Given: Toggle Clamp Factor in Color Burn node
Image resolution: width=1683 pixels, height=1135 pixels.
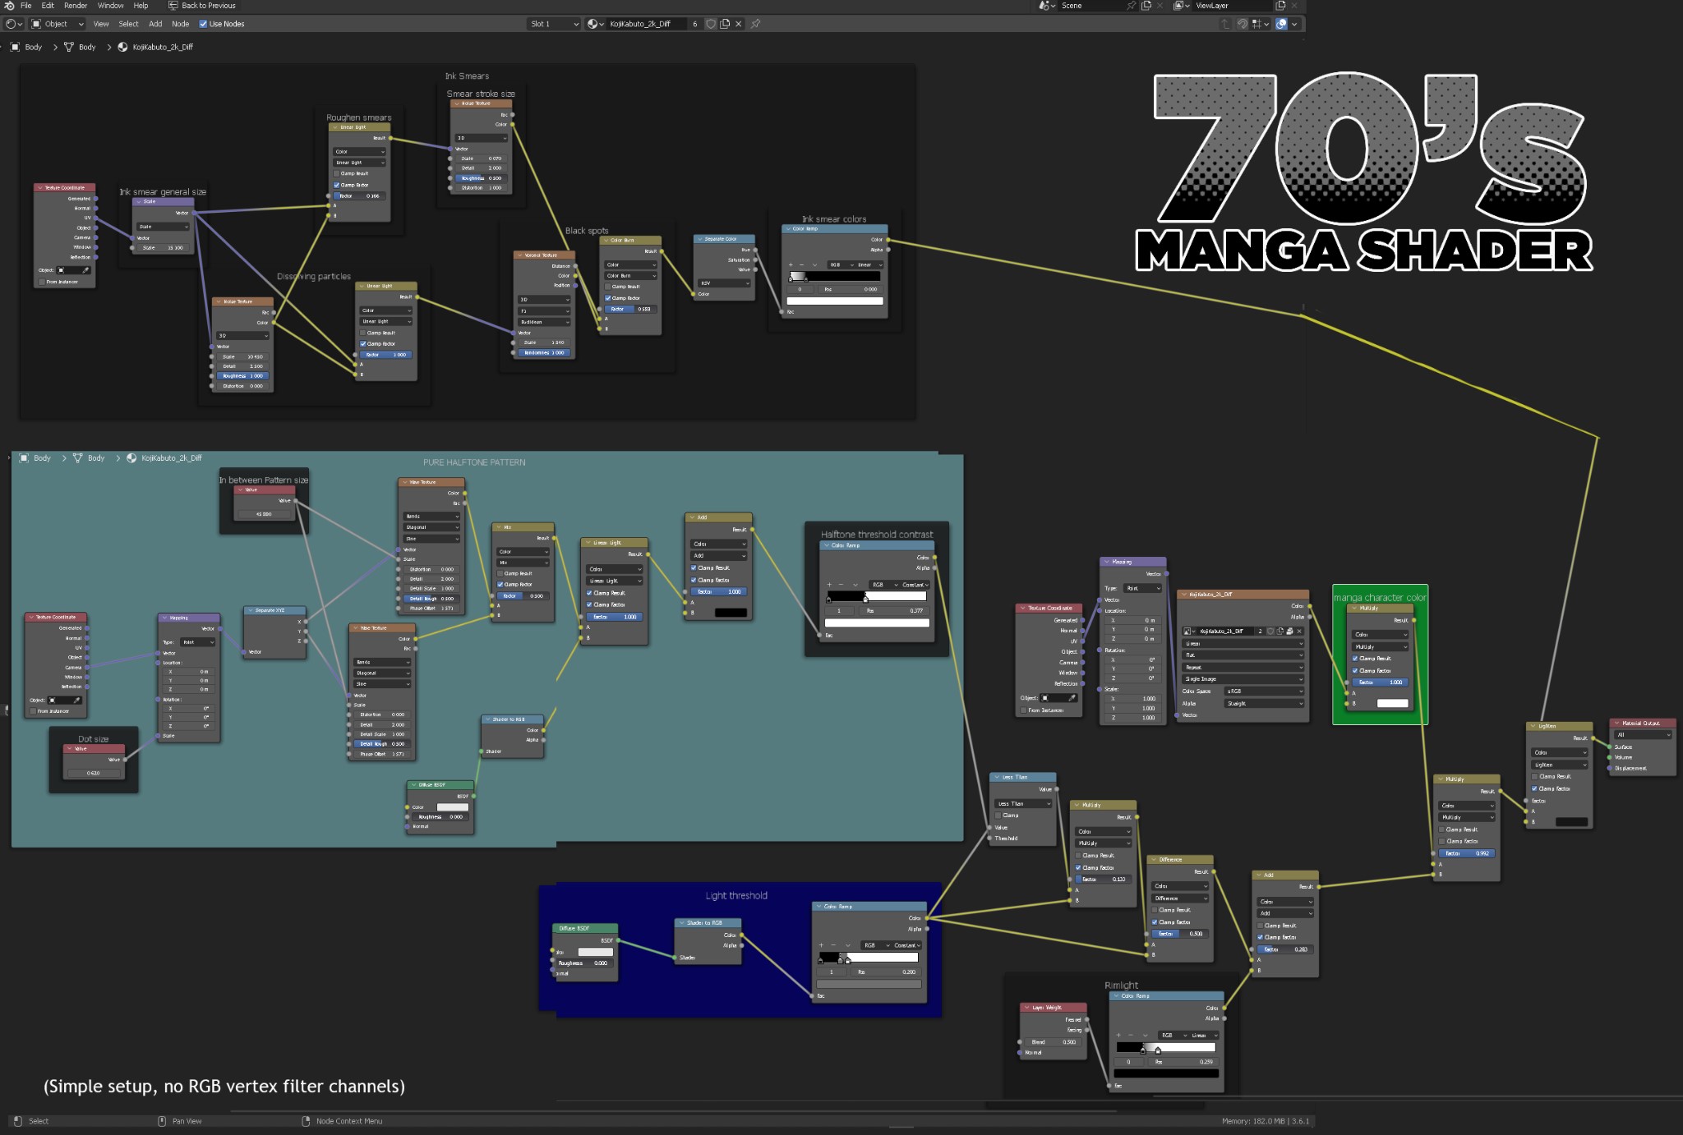Looking at the screenshot, I should [x=608, y=298].
